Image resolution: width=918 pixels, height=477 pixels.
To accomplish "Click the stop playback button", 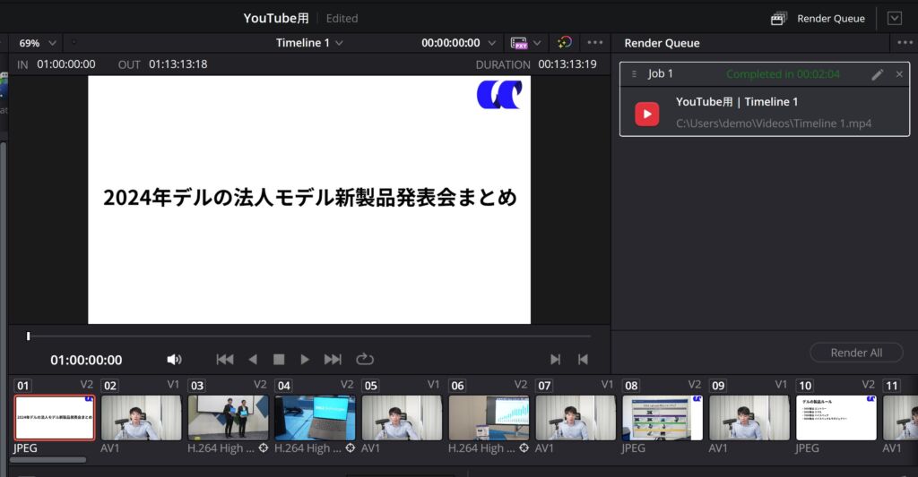I will point(279,360).
